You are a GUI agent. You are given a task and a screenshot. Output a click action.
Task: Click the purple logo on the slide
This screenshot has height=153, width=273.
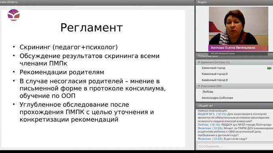pos(14,15)
